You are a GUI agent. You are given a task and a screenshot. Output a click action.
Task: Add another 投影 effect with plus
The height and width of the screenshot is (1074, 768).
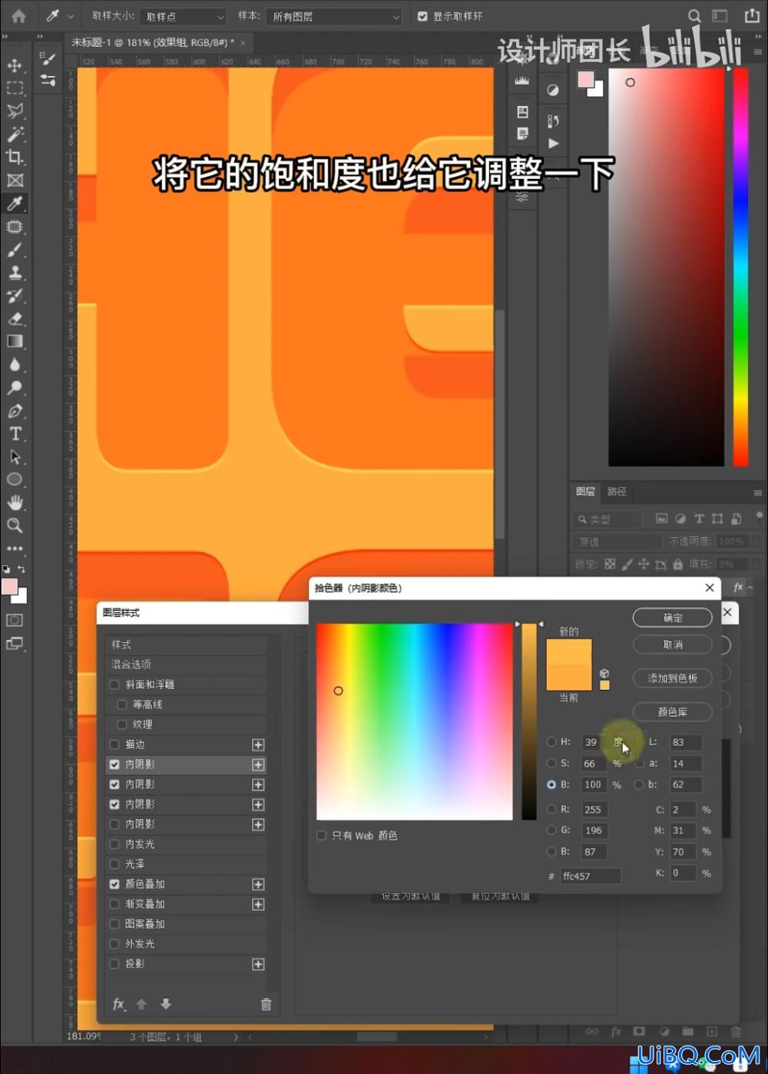258,964
